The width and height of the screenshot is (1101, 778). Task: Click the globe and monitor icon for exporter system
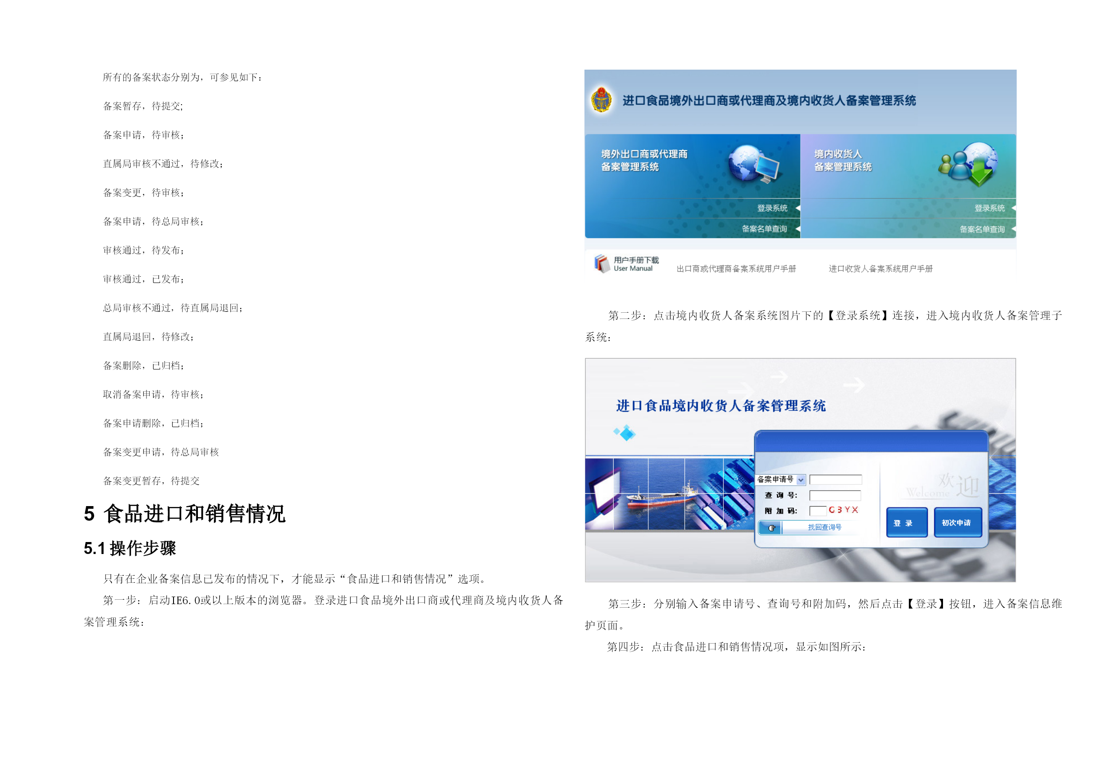click(754, 164)
